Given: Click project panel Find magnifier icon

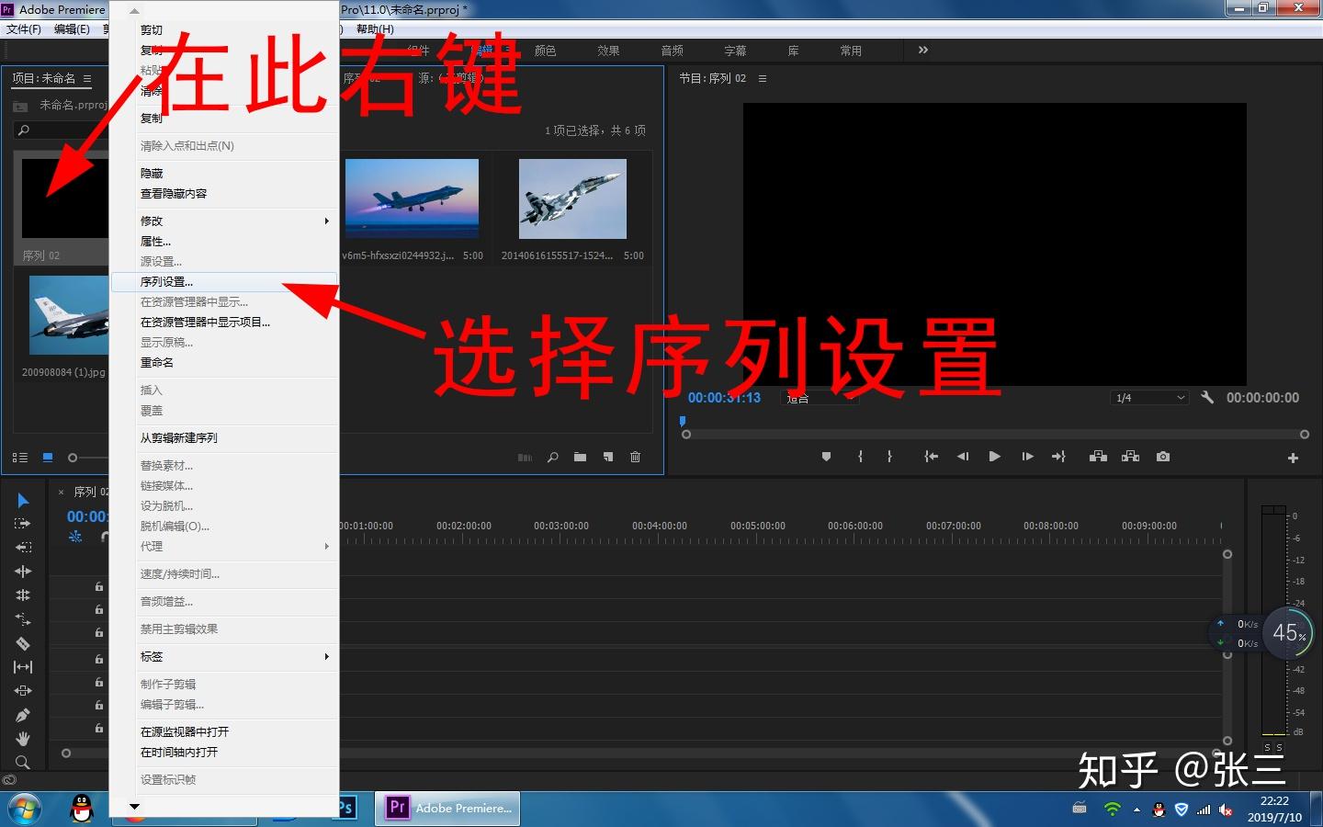Looking at the screenshot, I should point(552,457).
